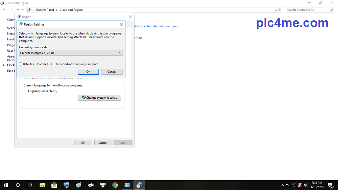
Task: Close the Region Settings dialog
Action: point(121,24)
